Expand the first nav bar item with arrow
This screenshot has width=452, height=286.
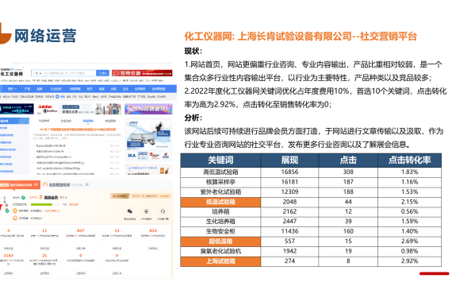coord(12,89)
